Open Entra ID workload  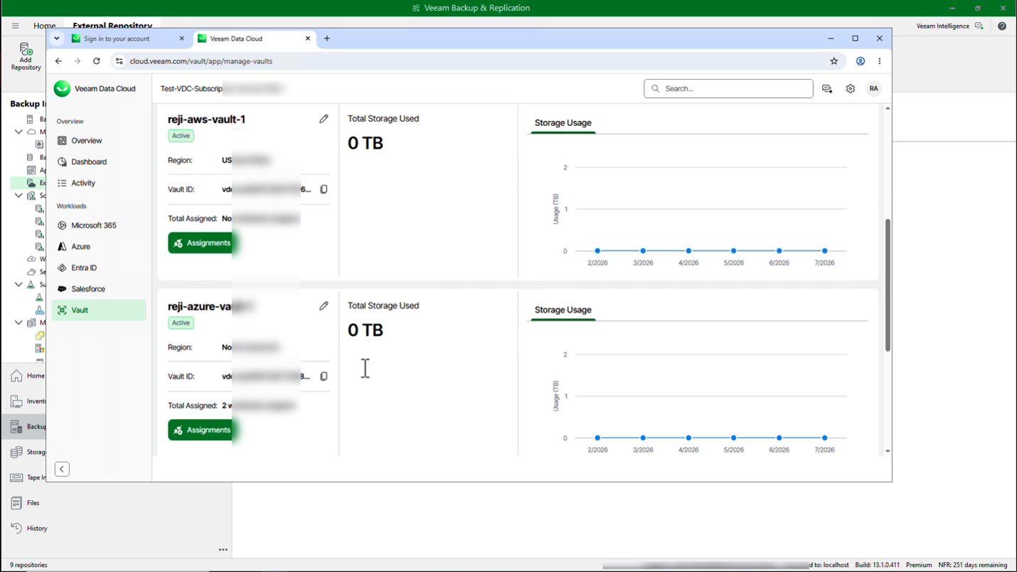[99, 268]
